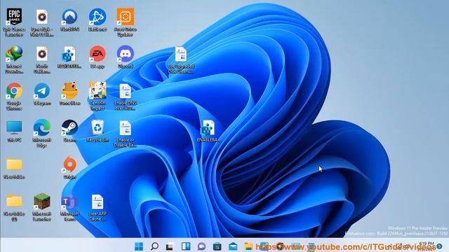Screen dimensions: 449x252
Task: Open the red EA app shortcut
Action: (x=98, y=57)
